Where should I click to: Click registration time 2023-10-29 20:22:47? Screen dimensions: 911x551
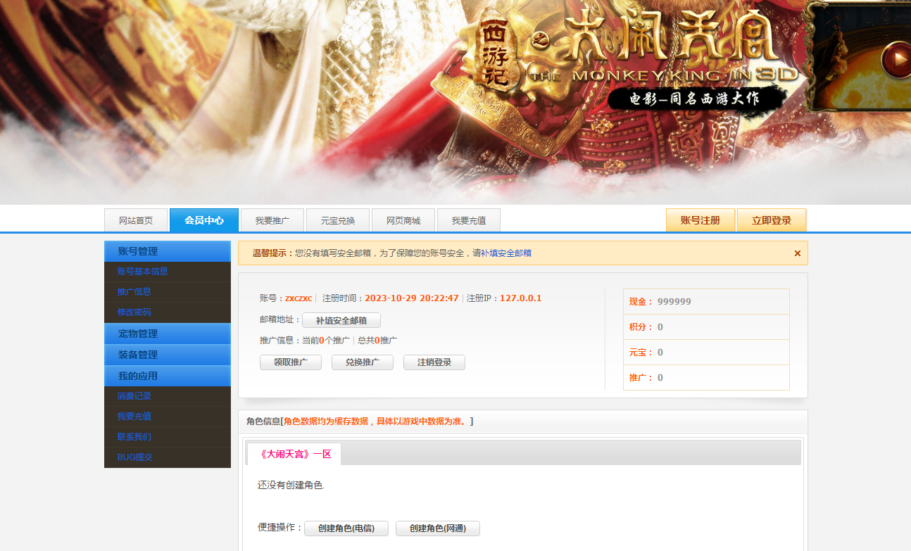pyautogui.click(x=412, y=298)
